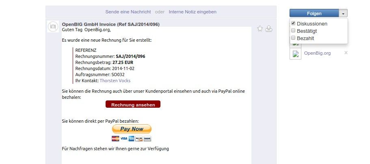The width and height of the screenshot is (370, 164).
Task: Uncheck the Diskussionen checkbox
Action: [293, 23]
